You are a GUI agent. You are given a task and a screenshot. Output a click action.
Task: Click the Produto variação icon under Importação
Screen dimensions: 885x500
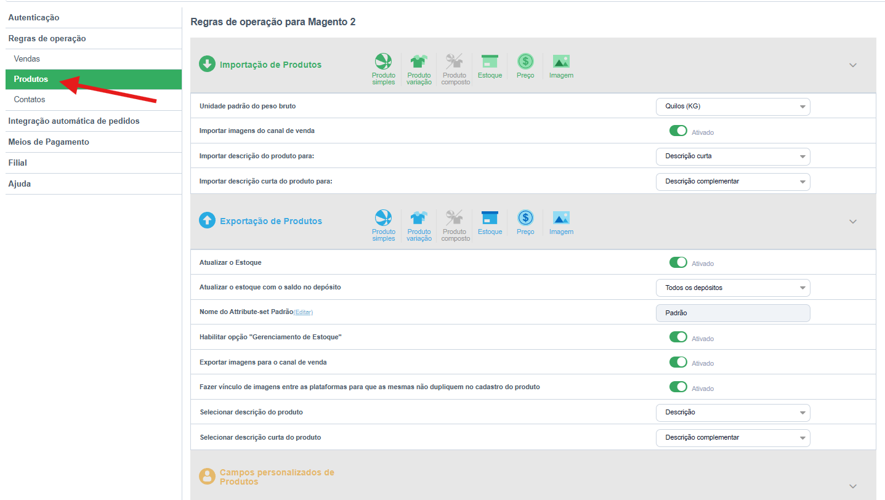pos(419,62)
